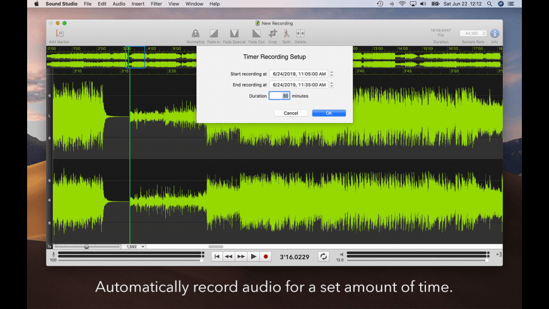The width and height of the screenshot is (549, 309).
Task: Click the Siri icon in menu bar
Action: 500,4
